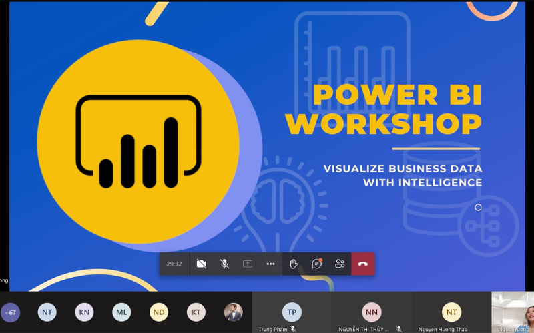The width and height of the screenshot is (534, 333).
Task: Select the TP avatar of Trung Pham
Action: pyautogui.click(x=292, y=312)
